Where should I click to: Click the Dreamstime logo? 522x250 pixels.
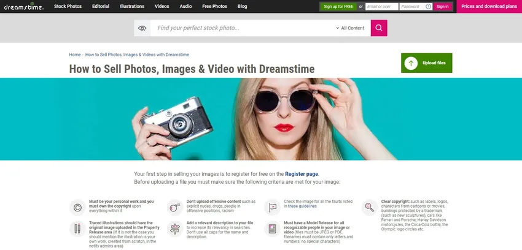pyautogui.click(x=24, y=6)
